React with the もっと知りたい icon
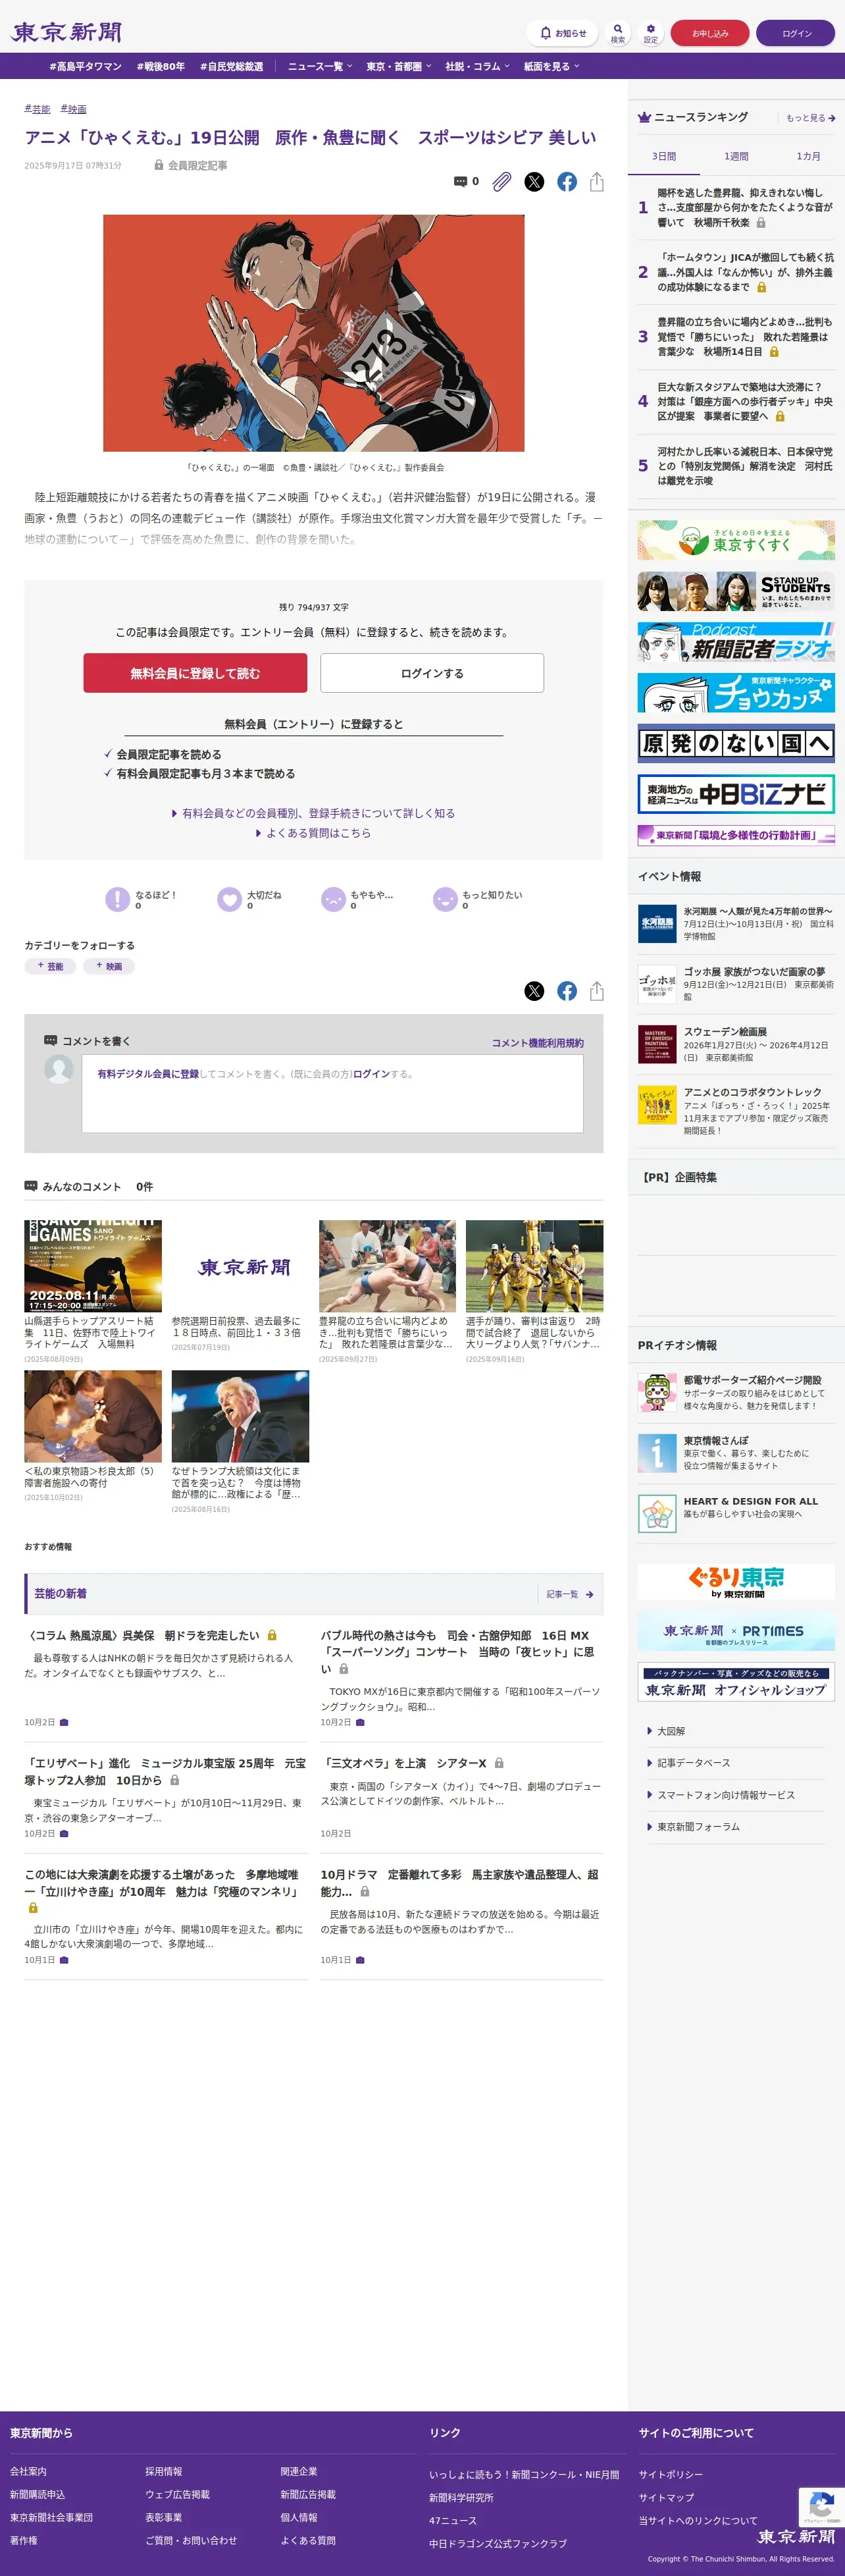845x2576 pixels. 445,899
